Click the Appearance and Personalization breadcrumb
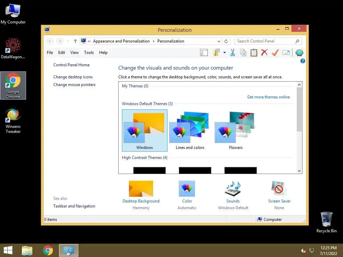 [121, 41]
